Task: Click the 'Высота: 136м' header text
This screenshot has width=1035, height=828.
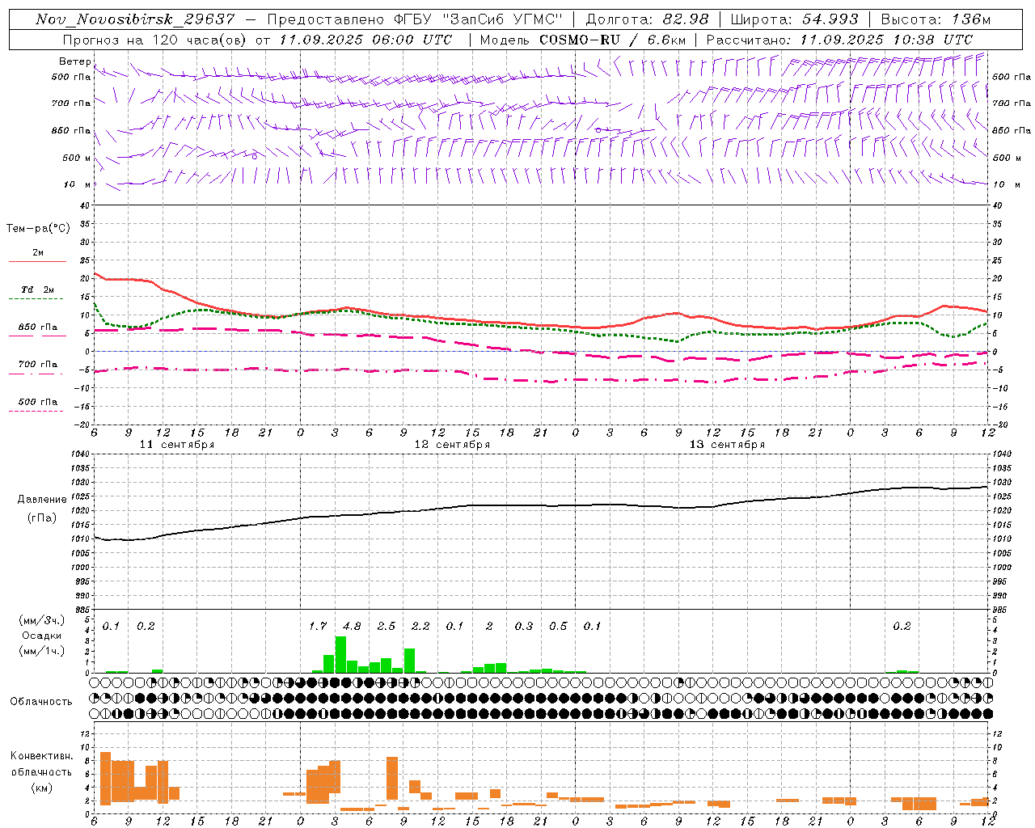Action: pyautogui.click(x=936, y=19)
